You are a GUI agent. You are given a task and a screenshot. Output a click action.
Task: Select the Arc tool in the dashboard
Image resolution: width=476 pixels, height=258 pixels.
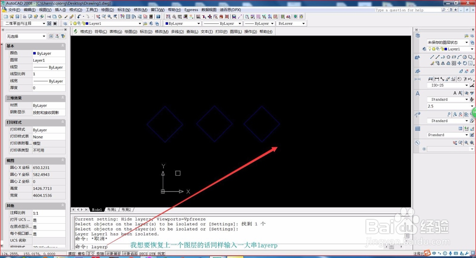[x=459, y=57]
